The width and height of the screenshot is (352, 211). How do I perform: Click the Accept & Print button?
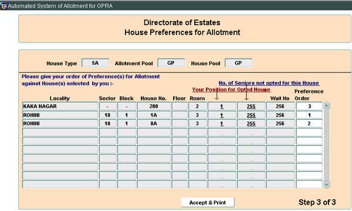(x=208, y=202)
